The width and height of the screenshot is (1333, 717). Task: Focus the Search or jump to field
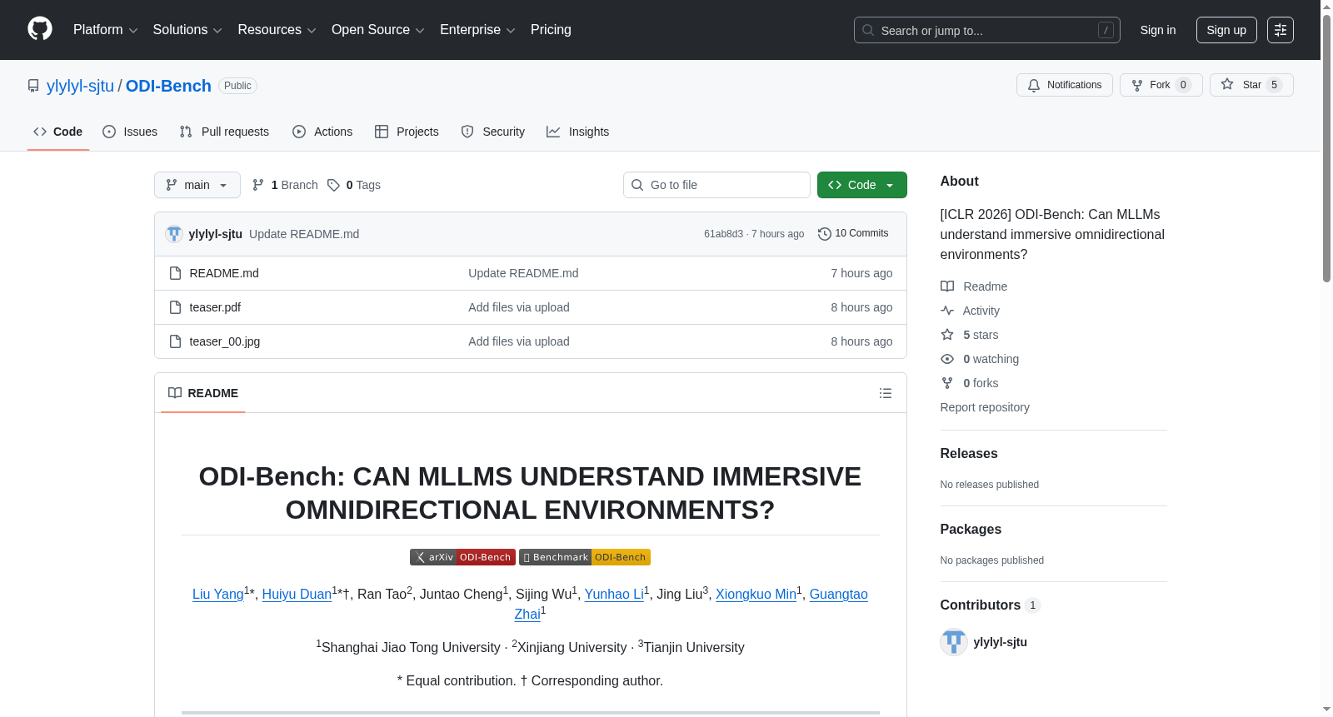[x=987, y=30]
